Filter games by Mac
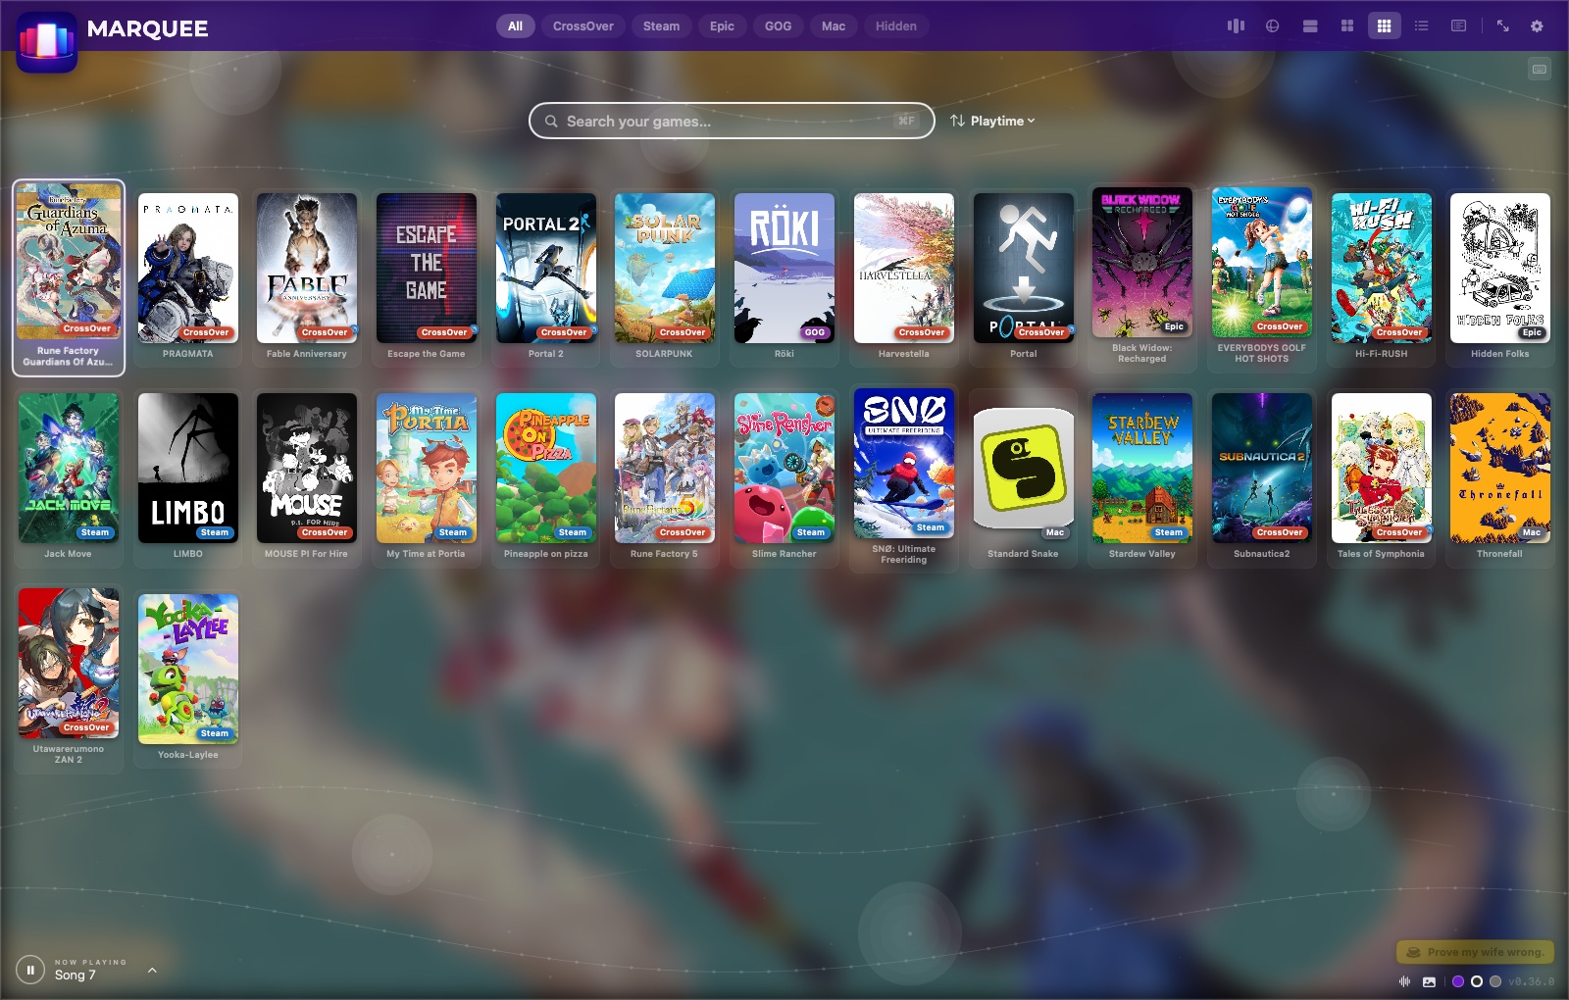Viewport: 1569px width, 1000px height. (834, 26)
